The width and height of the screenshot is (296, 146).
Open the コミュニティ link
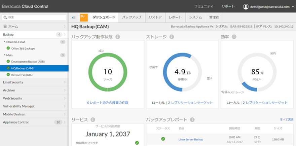204,7
